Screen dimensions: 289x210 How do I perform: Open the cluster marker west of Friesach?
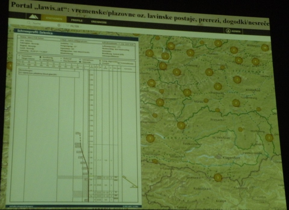[x=181, y=126]
